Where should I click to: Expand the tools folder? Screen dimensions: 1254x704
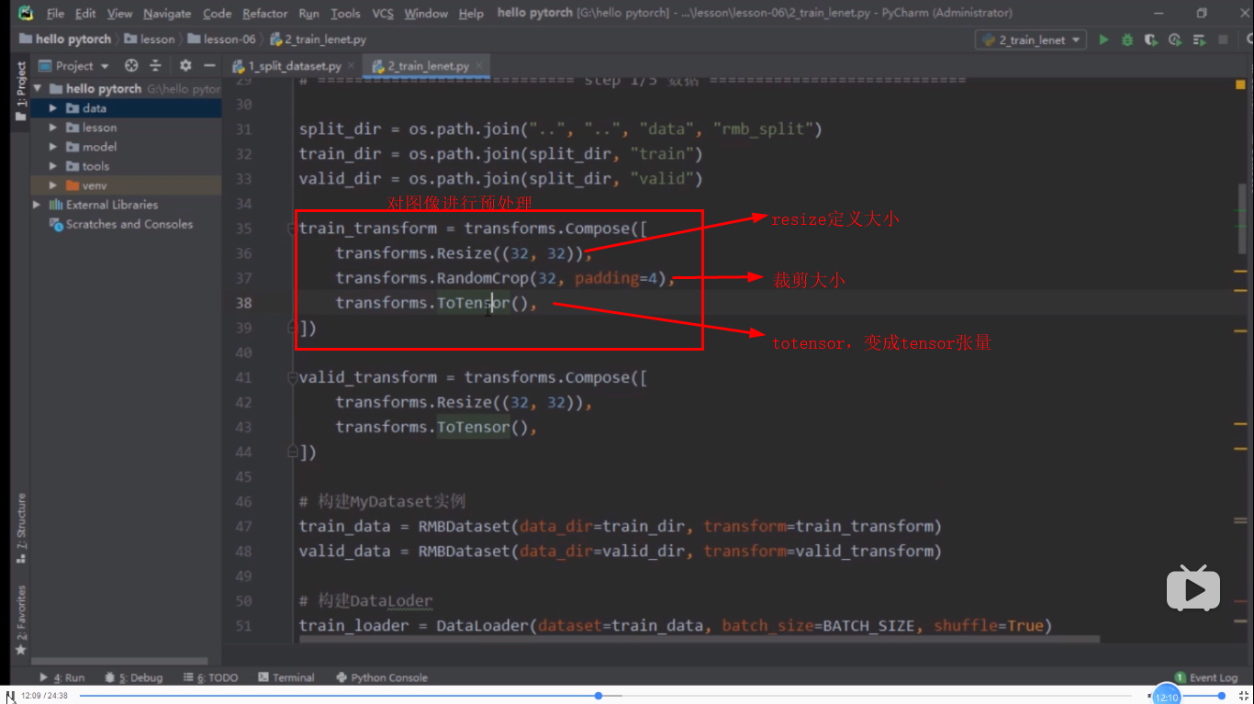point(53,166)
